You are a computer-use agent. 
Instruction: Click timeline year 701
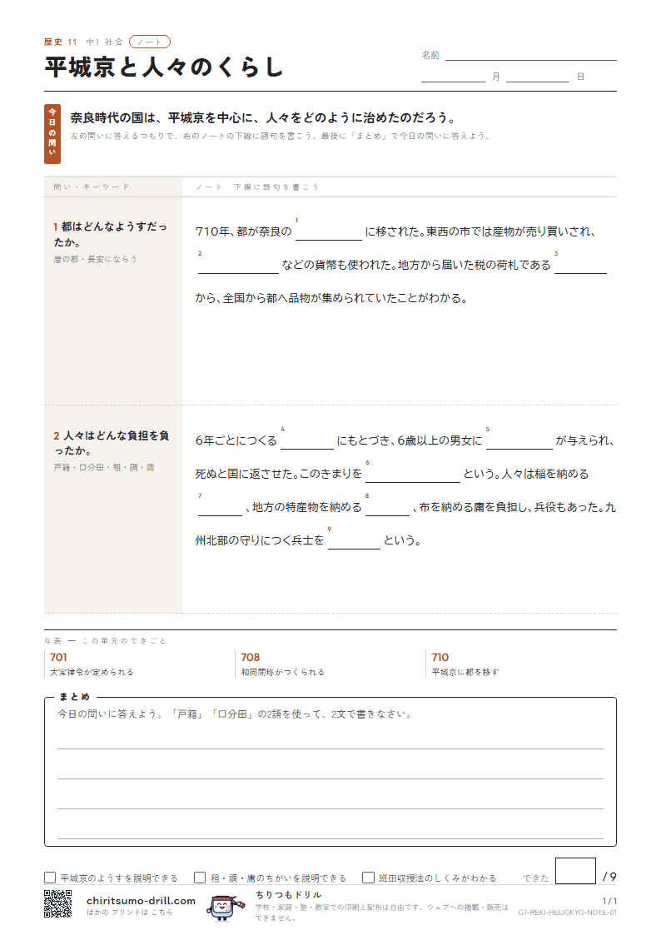[x=58, y=657]
